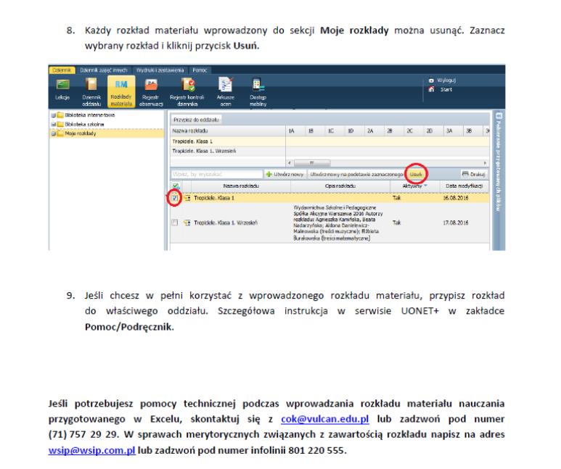Click the 'Wpisz, by wyszukać' search field
561x469 pixels.
point(217,174)
